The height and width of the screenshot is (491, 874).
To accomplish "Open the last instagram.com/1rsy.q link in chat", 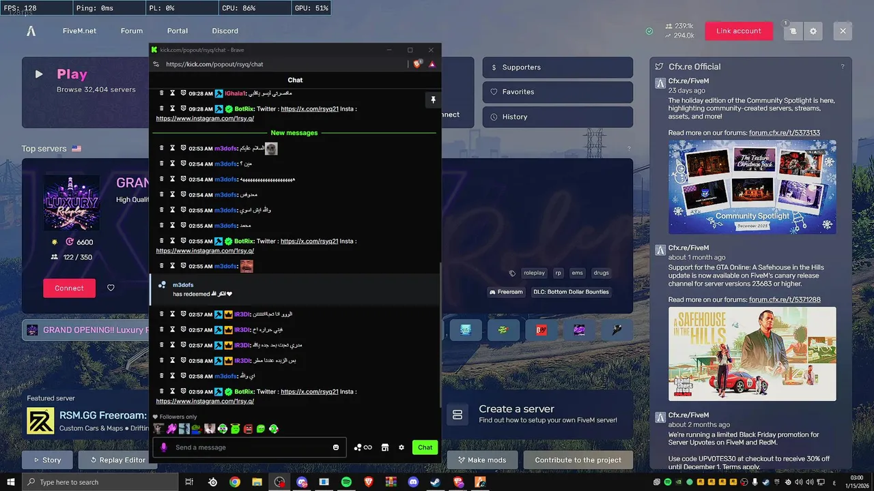I will (x=205, y=401).
